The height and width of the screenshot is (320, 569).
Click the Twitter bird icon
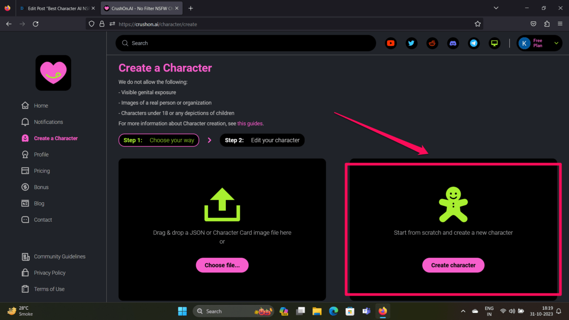point(411,43)
